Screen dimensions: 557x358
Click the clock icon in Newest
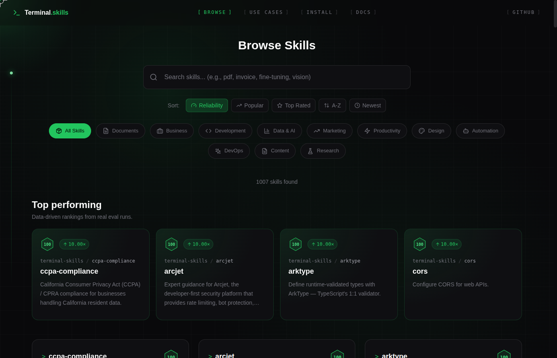click(357, 105)
